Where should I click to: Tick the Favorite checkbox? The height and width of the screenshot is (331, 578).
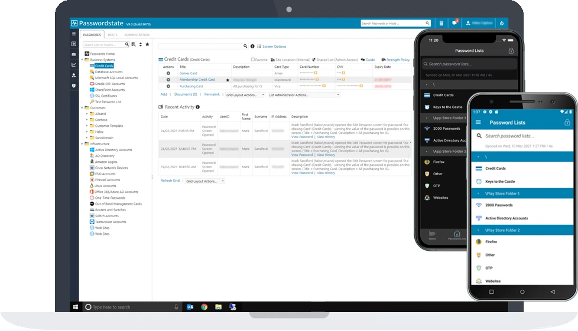coord(253,59)
